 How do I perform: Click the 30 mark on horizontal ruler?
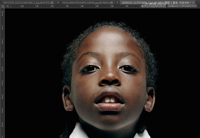(52, 6)
